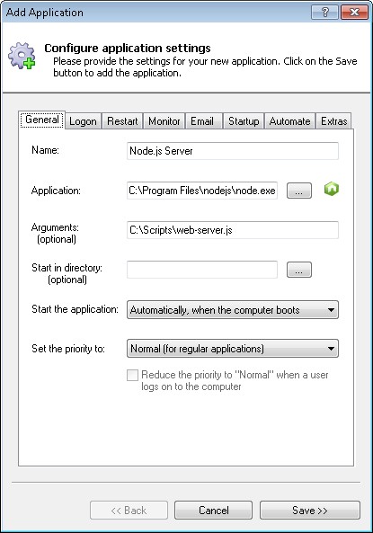373x533 pixels.
Task: Show the Extras tab
Action: click(333, 121)
